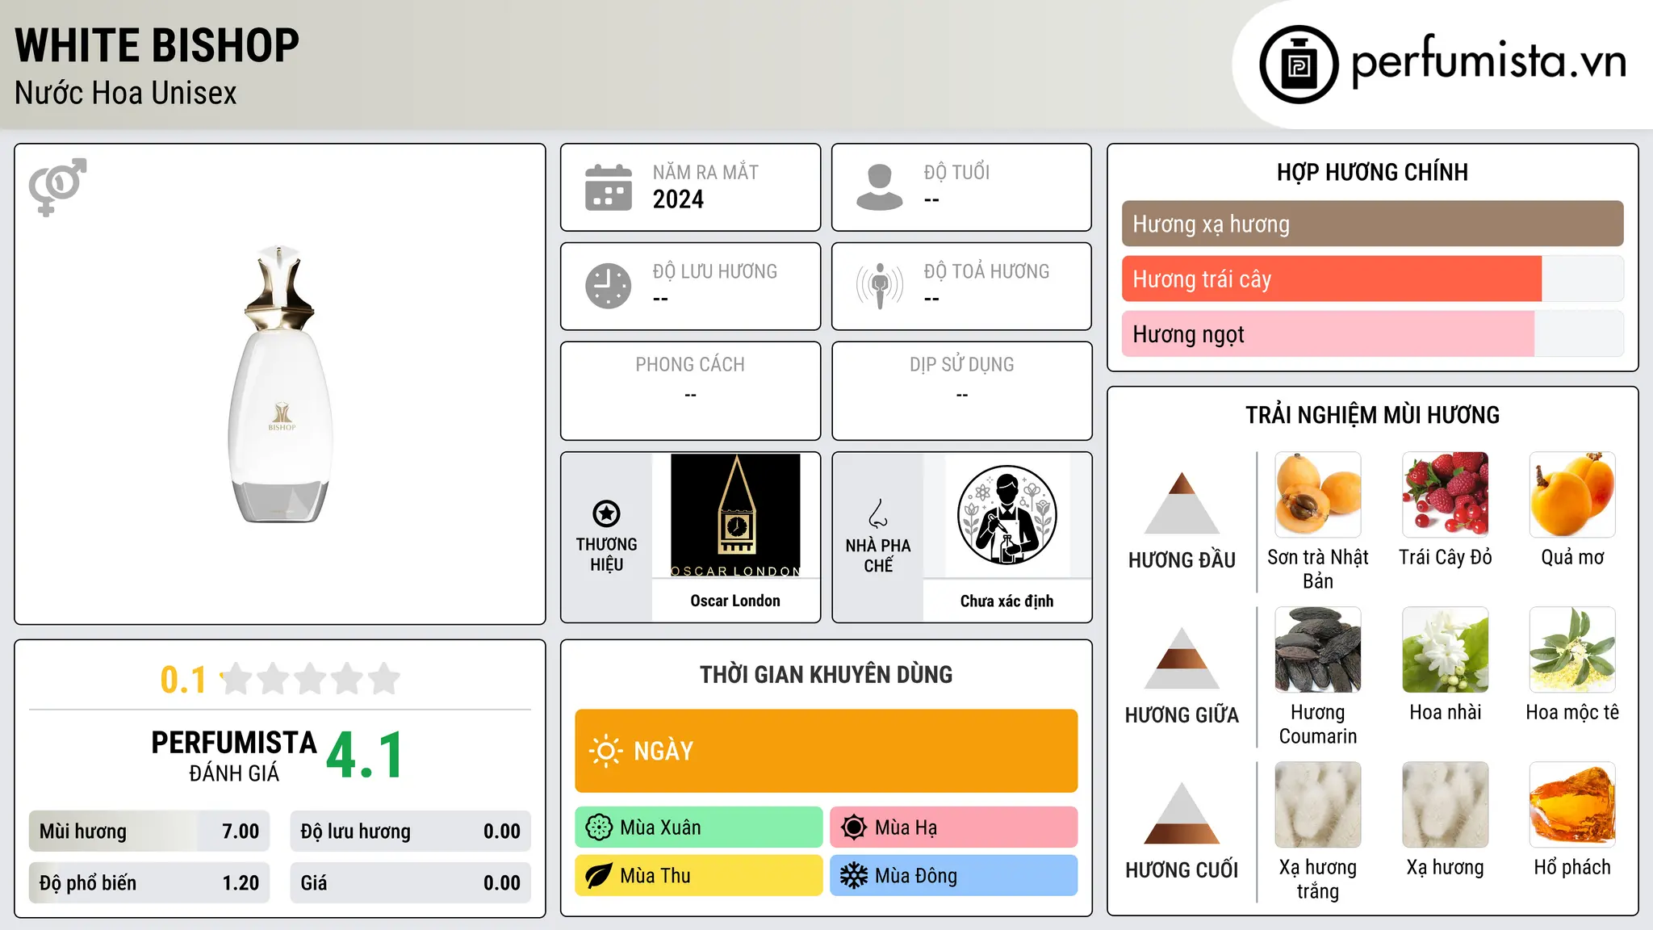Click the Chưa xác định perfumer label
This screenshot has height=930, width=1653.
(1006, 601)
